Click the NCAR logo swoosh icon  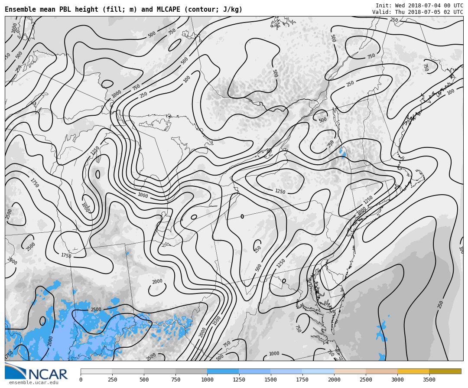(x=16, y=371)
